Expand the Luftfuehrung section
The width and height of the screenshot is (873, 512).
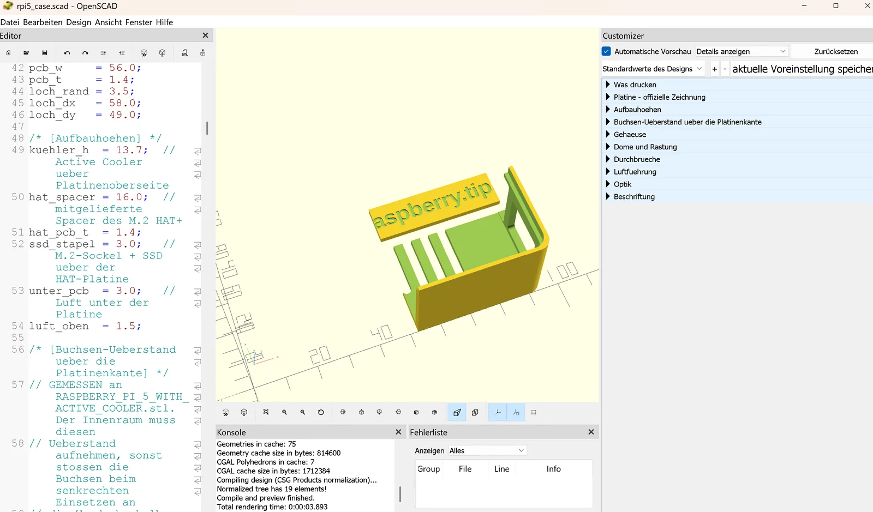pos(607,172)
